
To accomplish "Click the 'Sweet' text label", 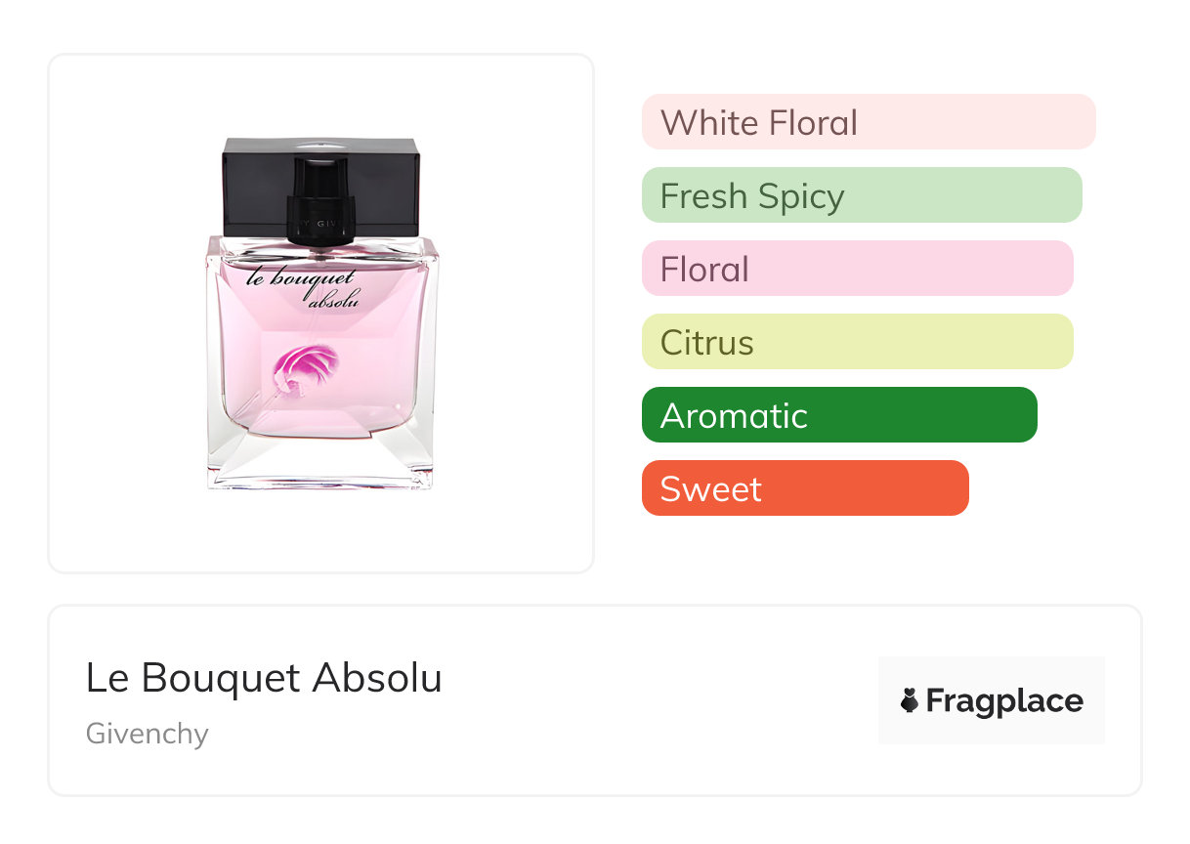I will (x=710, y=489).
